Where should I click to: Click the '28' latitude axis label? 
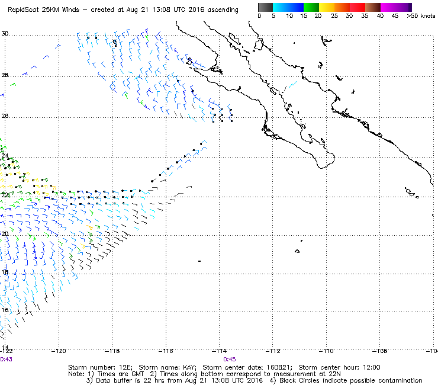pos(5,75)
